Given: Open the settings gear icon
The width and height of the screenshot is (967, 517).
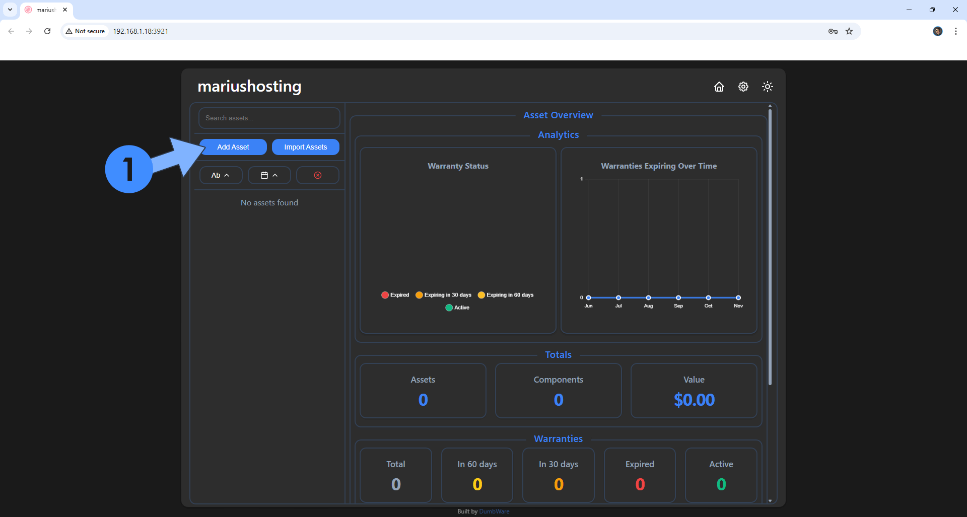Looking at the screenshot, I should pos(743,87).
